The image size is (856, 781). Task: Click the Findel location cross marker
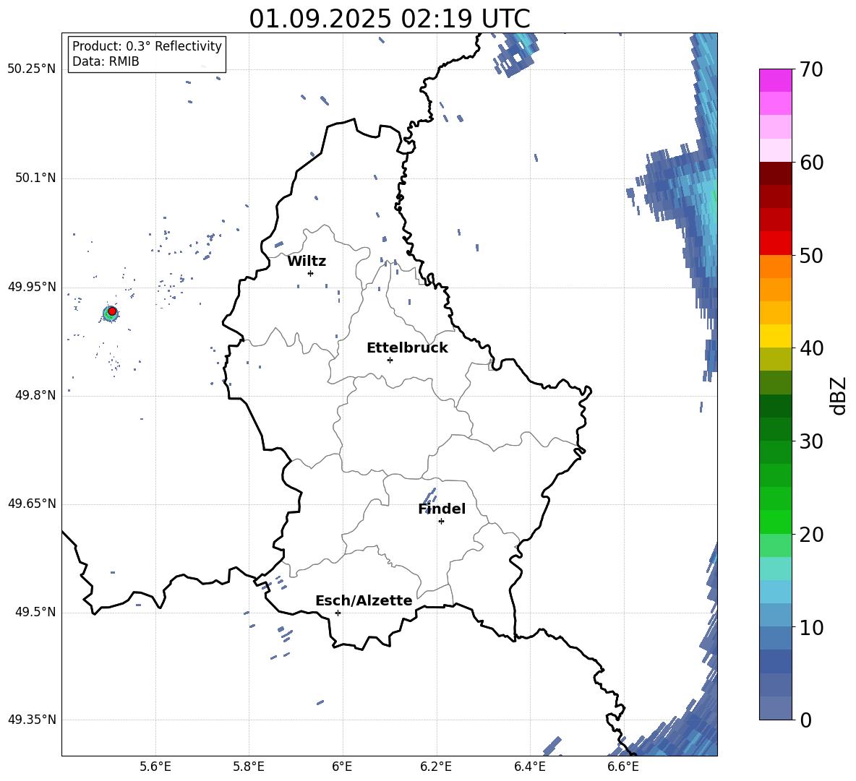(x=441, y=522)
